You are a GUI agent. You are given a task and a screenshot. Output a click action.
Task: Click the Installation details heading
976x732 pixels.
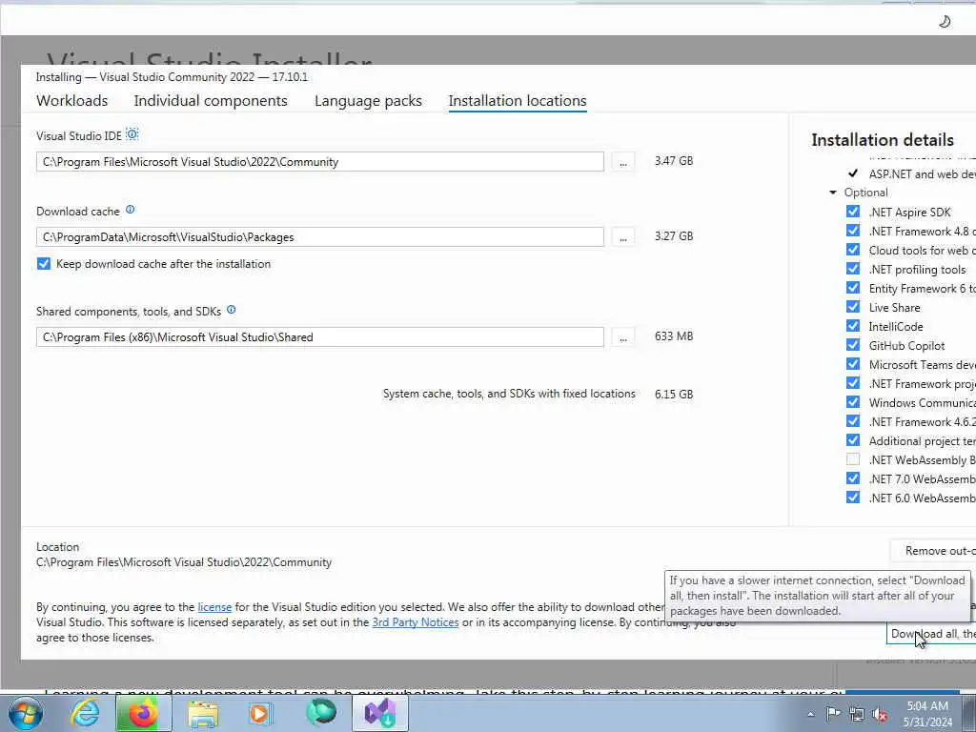tap(883, 140)
